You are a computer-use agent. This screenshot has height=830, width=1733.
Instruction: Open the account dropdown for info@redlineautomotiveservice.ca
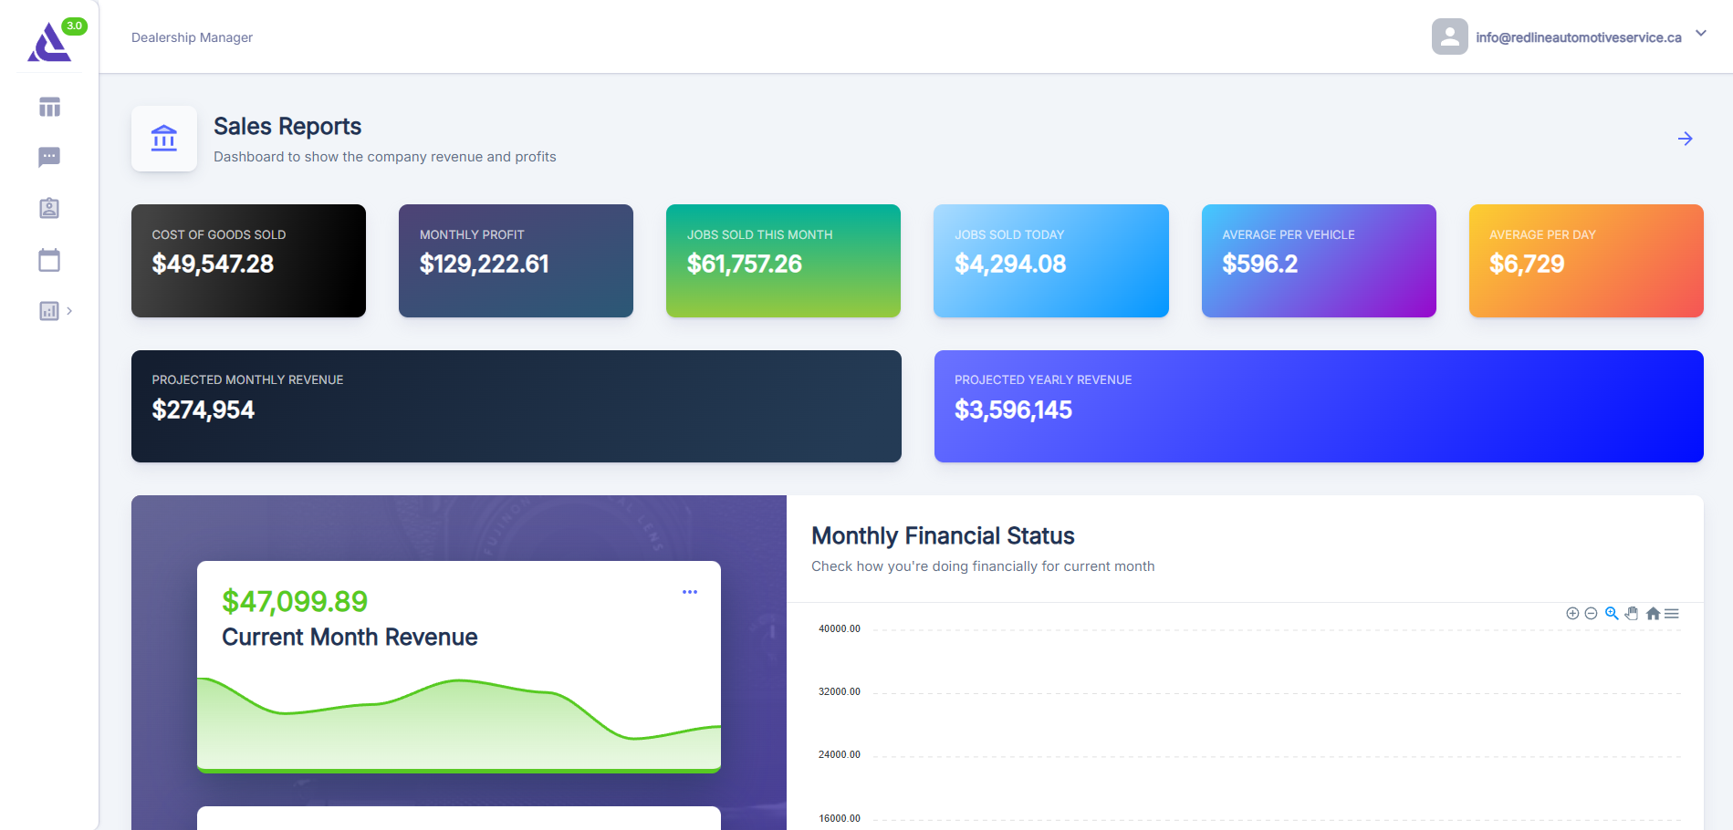pyautogui.click(x=1701, y=33)
